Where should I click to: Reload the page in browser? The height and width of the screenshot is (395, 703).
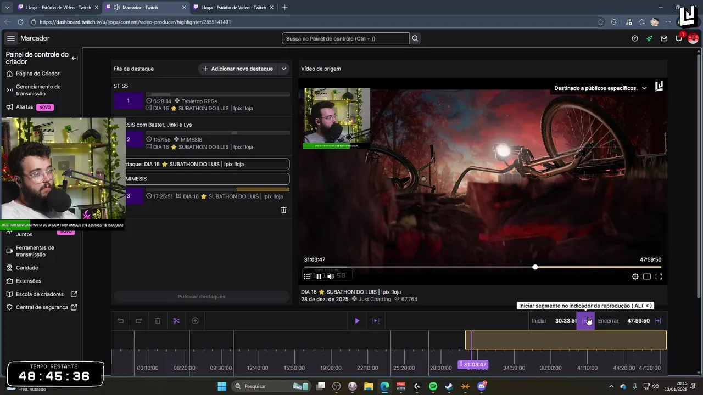(20, 22)
